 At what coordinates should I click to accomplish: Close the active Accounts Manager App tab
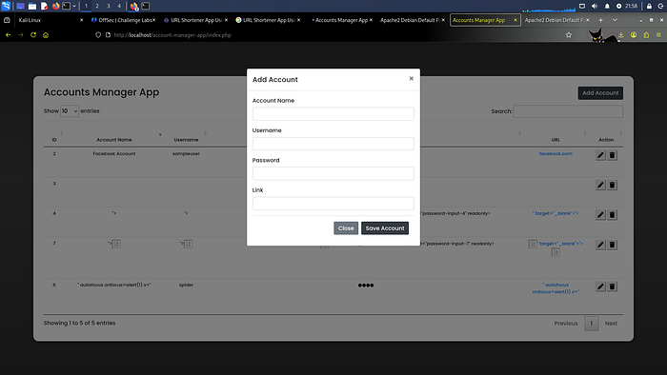click(x=515, y=20)
